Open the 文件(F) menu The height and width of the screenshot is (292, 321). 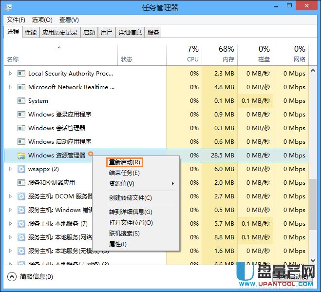(x=16, y=20)
